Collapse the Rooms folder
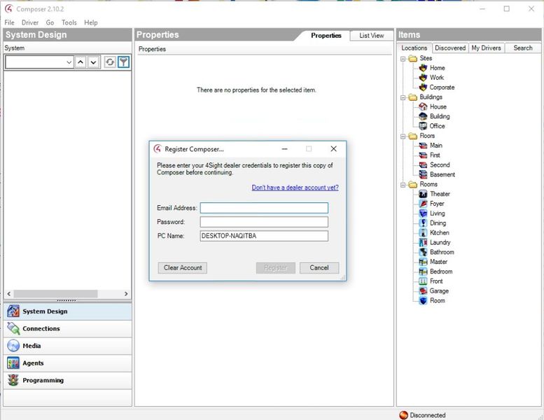Viewport: 544px width, 420px height. tap(403, 185)
